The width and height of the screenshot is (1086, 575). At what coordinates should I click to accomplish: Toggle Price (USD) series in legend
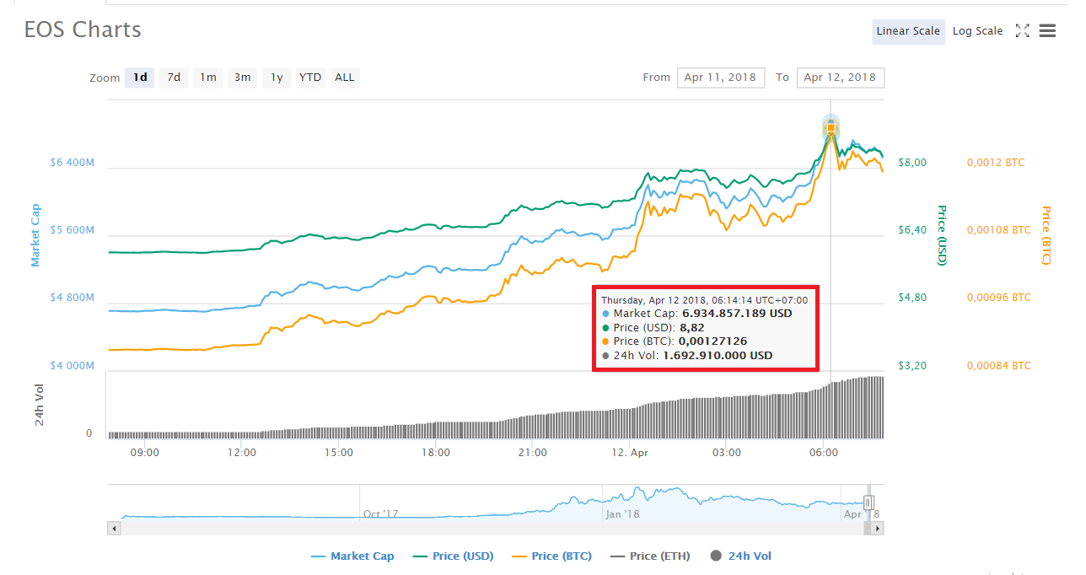453,556
